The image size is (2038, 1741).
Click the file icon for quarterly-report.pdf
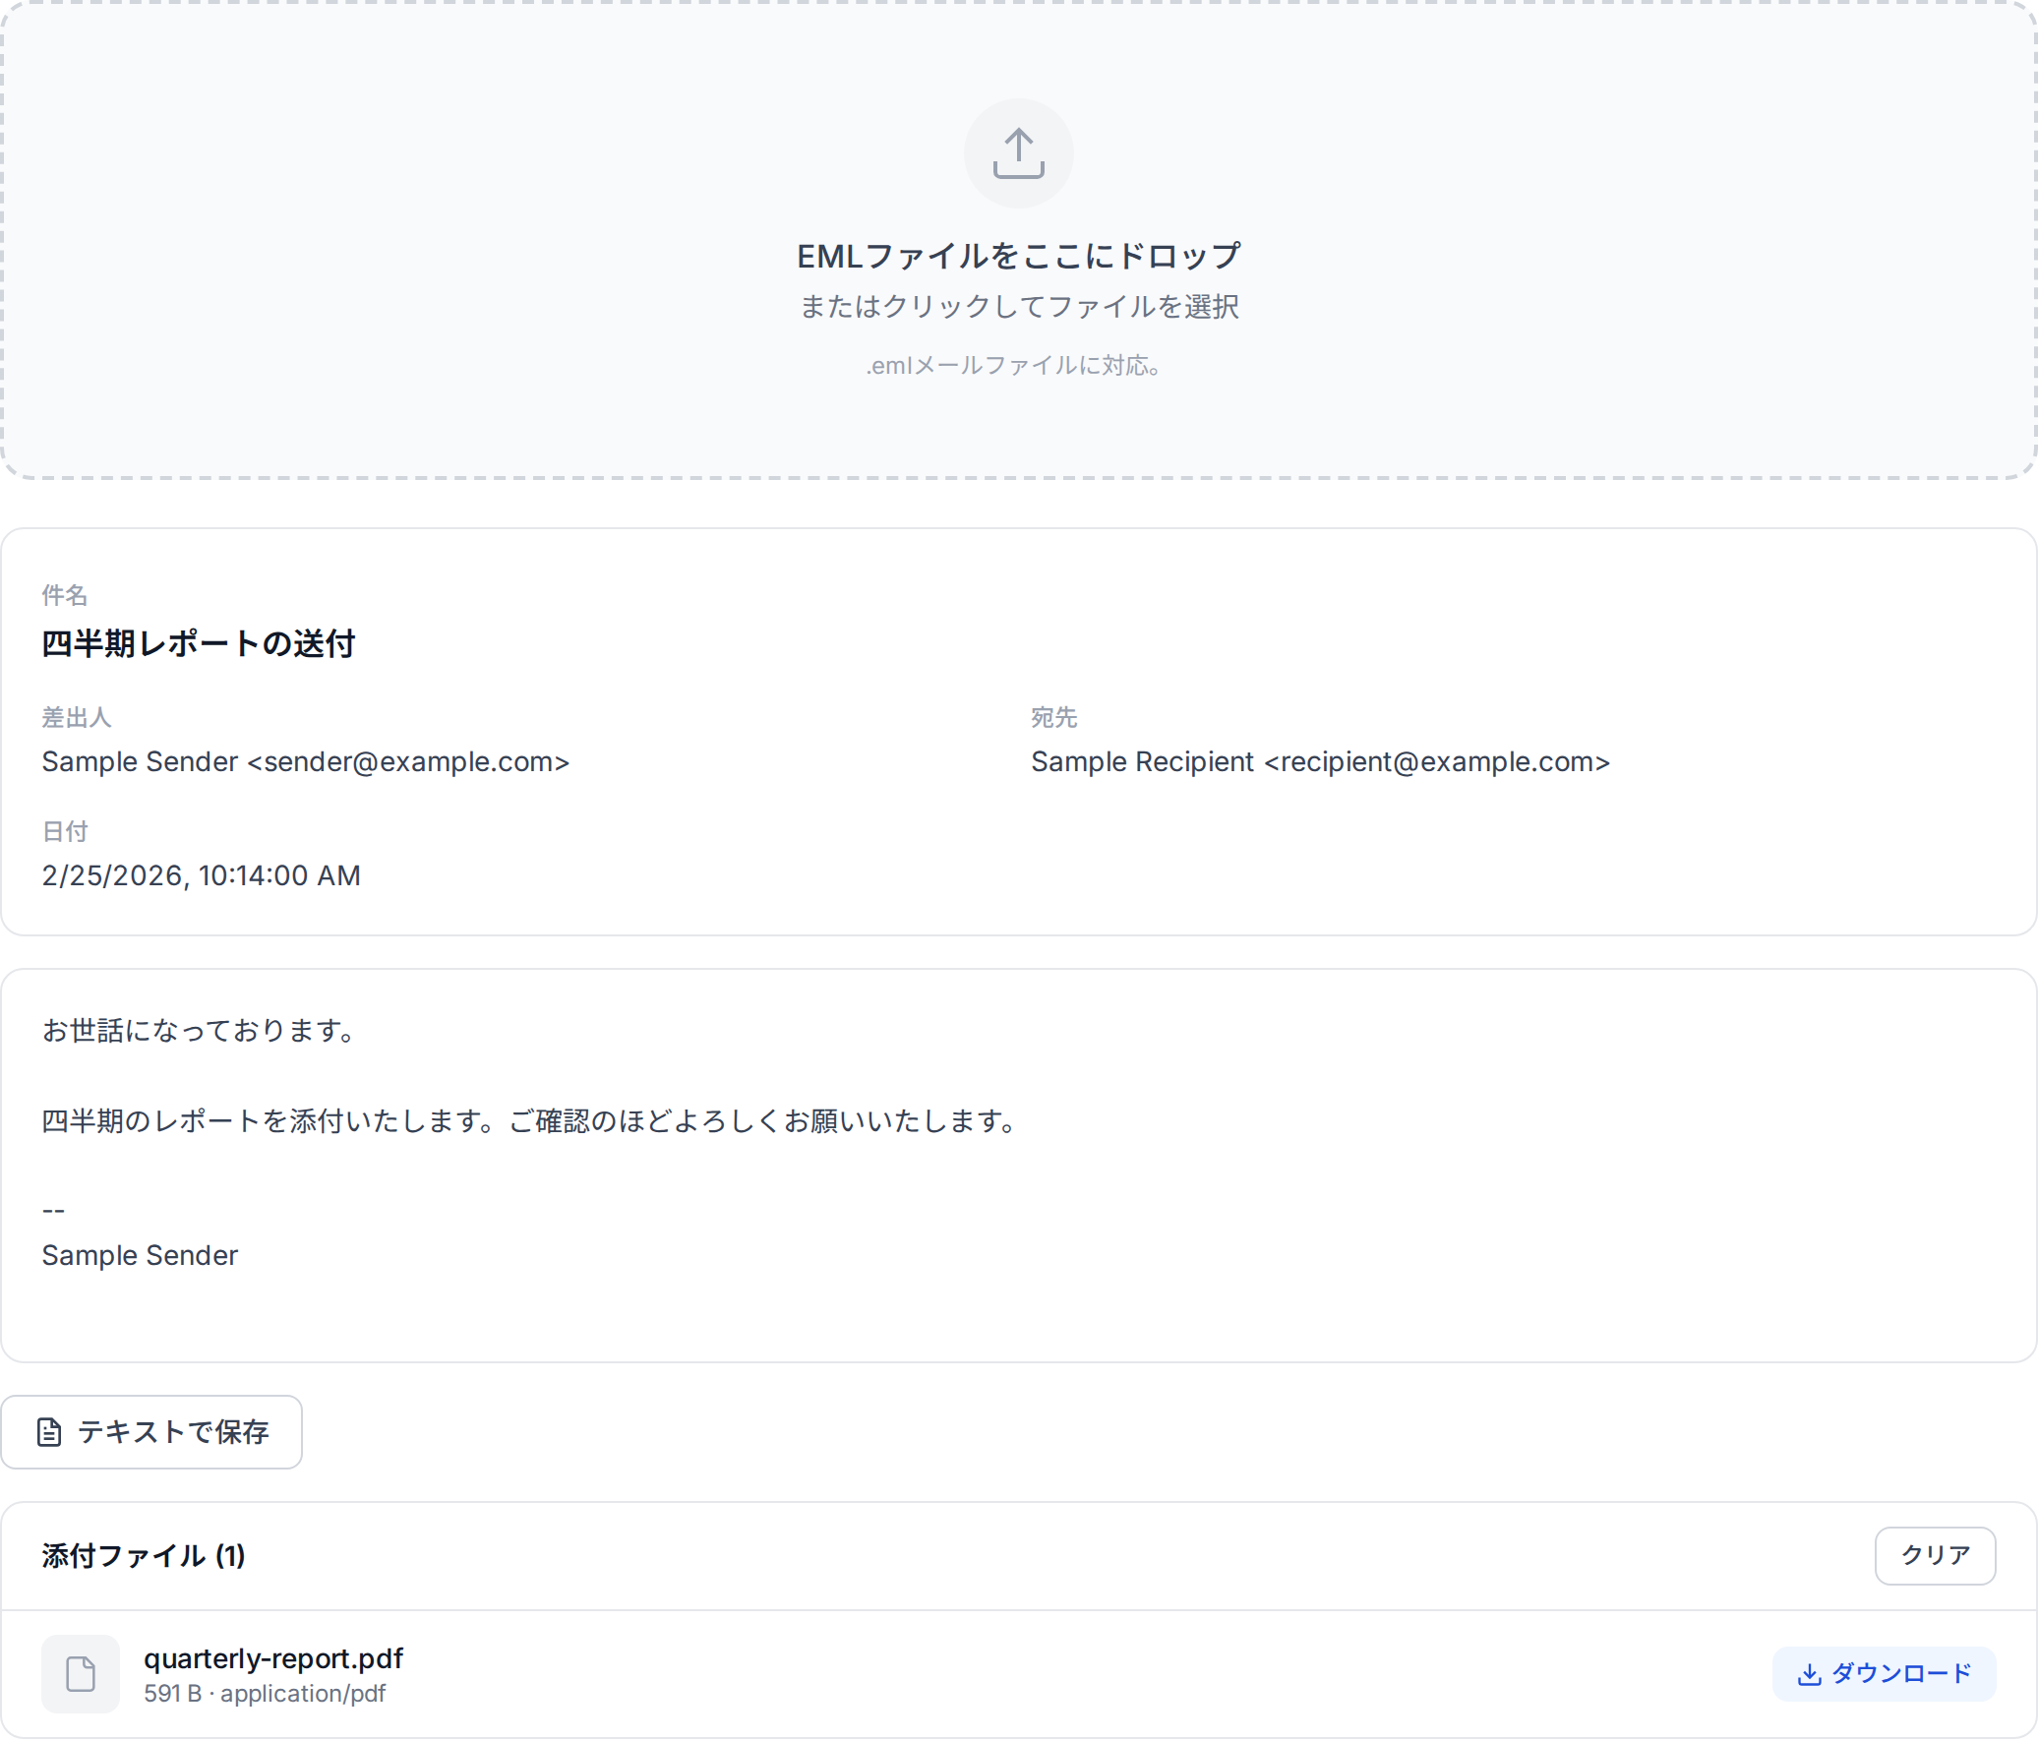coord(81,1674)
